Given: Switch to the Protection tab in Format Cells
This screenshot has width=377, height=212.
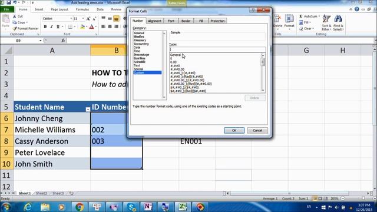Looking at the screenshot, I should (x=217, y=21).
